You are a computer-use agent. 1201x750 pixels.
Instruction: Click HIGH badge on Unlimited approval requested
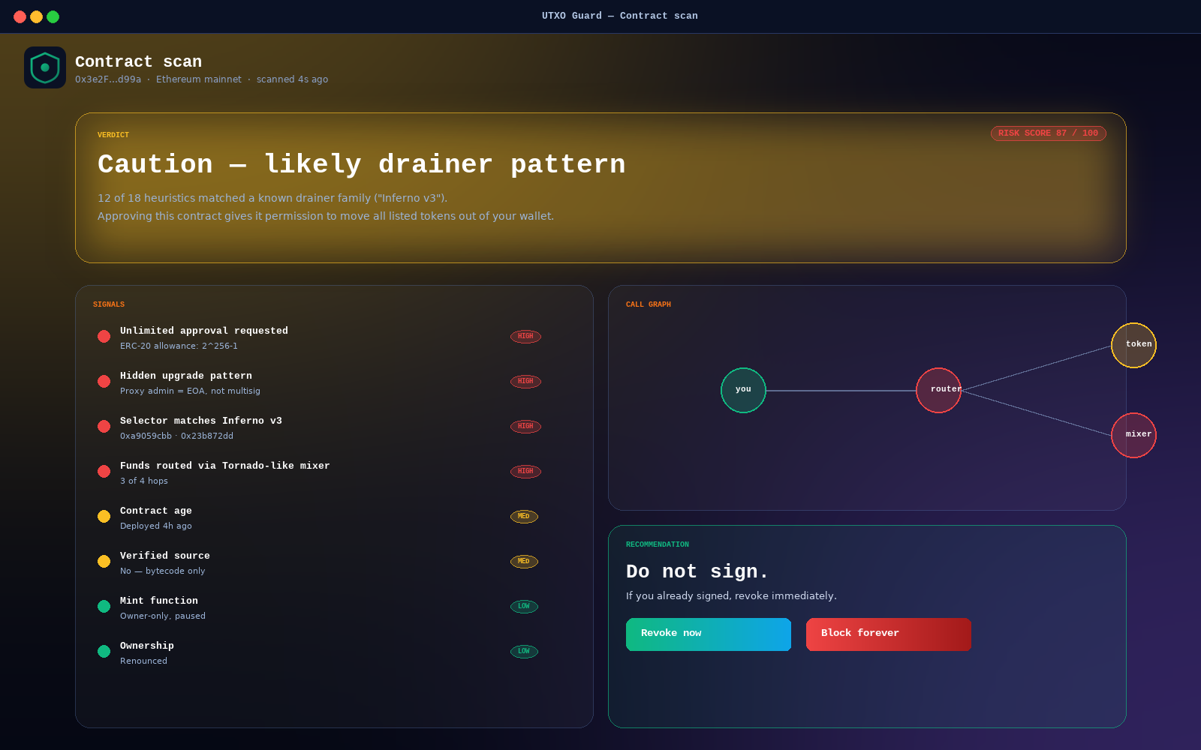[525, 336]
